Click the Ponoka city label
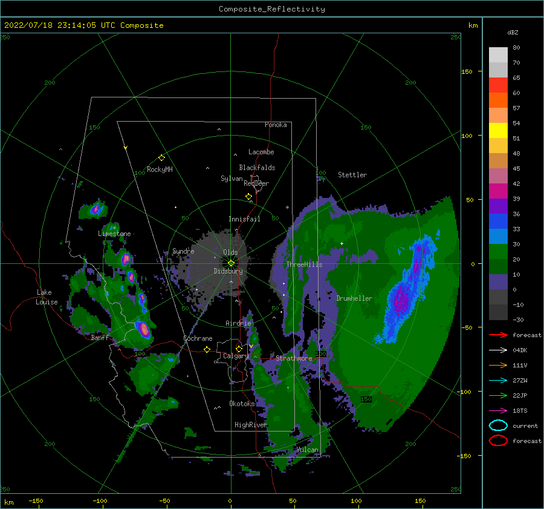Viewport: 544px width, 509px height. (x=276, y=125)
